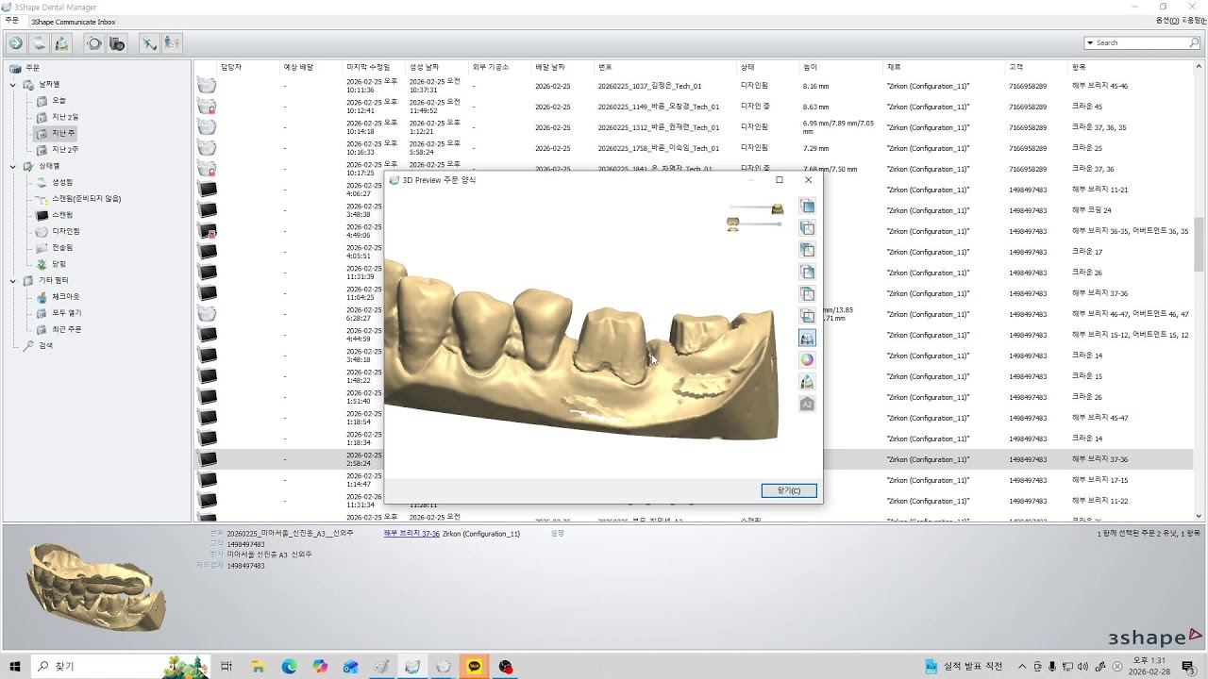Filter orders by 생성됨 status
This screenshot has height=679, width=1208.
click(62, 182)
